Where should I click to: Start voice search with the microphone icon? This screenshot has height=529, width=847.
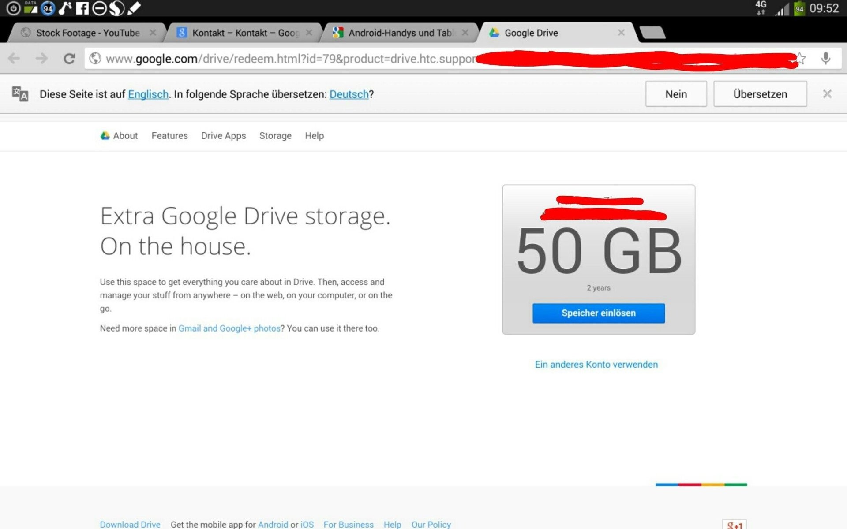tap(826, 58)
